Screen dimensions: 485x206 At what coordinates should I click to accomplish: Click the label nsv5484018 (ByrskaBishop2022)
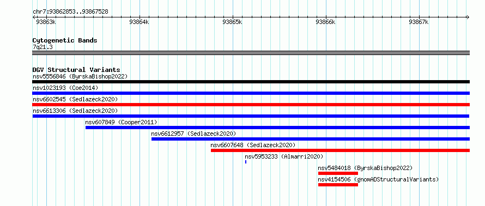[x=366, y=168]
